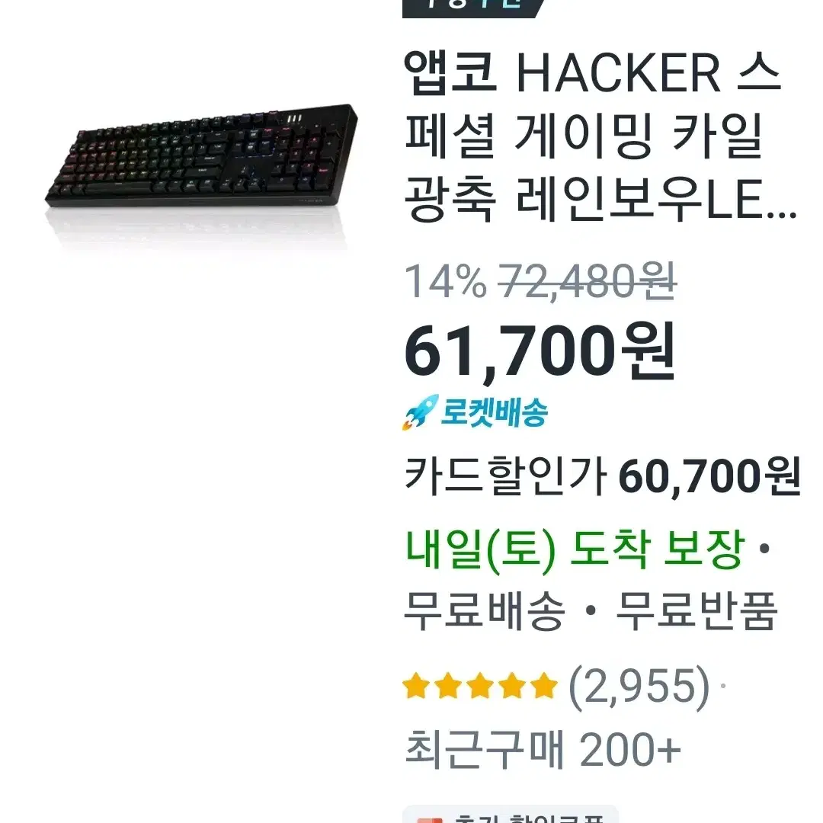Click the 스페셜 게이밍 카일 title line
Image resolution: width=823 pixels, height=823 pixels.
[x=584, y=136]
